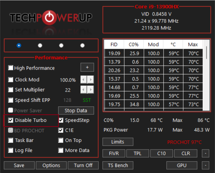The width and height of the screenshot is (215, 173).
Task: Click the max package power 48.3 W
Action: (x=202, y=130)
